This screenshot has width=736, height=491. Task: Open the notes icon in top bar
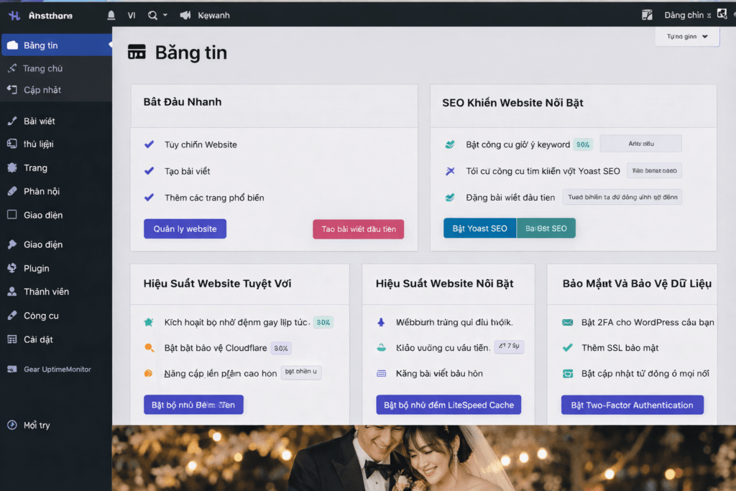click(647, 15)
